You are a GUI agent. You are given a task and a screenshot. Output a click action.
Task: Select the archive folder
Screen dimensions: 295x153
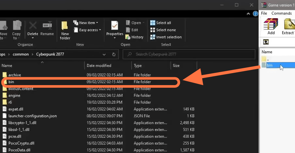[15, 75]
